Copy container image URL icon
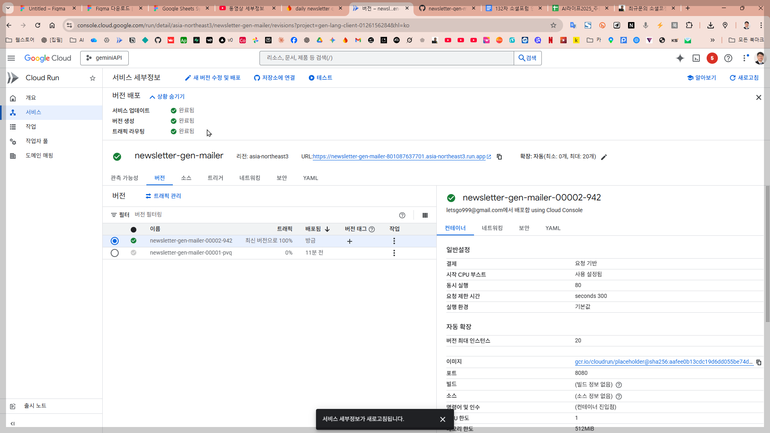This screenshot has width=770, height=433. pyautogui.click(x=759, y=362)
